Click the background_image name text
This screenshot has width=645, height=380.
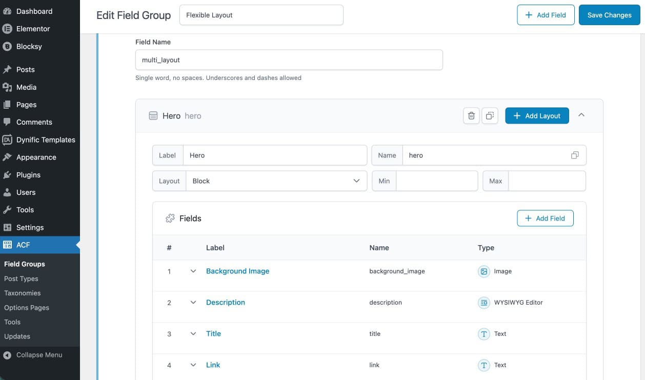pos(397,271)
